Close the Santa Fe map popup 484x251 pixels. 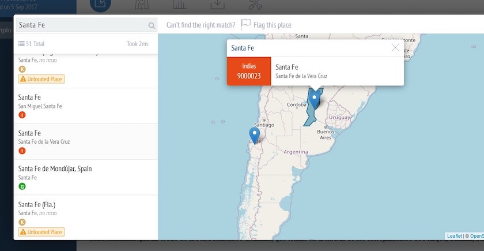(395, 48)
